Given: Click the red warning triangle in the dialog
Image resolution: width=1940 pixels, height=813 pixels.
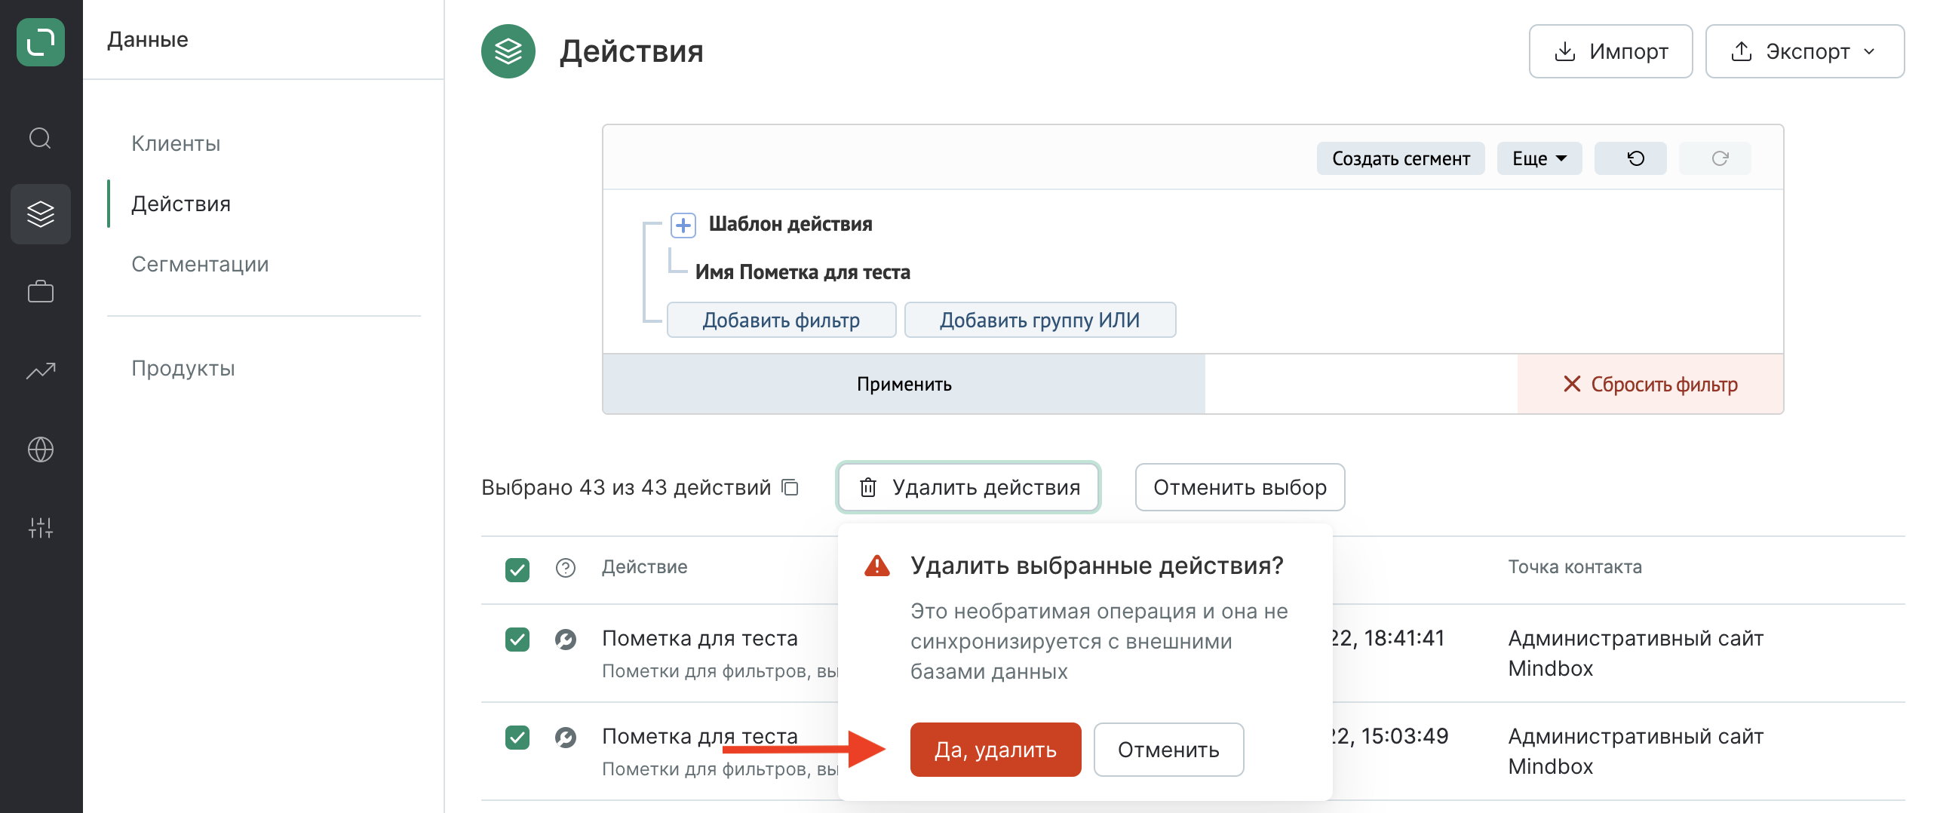Looking at the screenshot, I should pyautogui.click(x=877, y=566).
